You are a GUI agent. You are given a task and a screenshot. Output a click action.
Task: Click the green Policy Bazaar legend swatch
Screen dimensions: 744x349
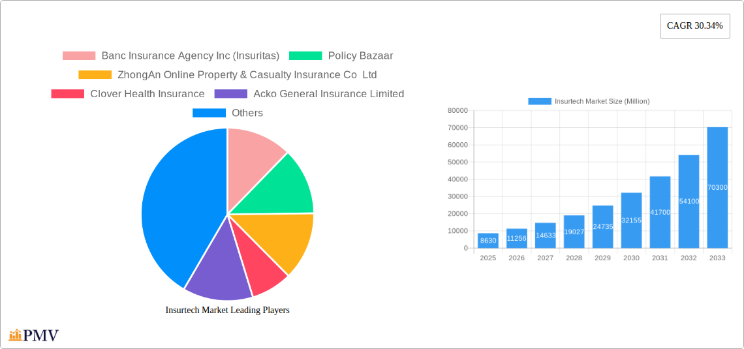click(x=305, y=56)
